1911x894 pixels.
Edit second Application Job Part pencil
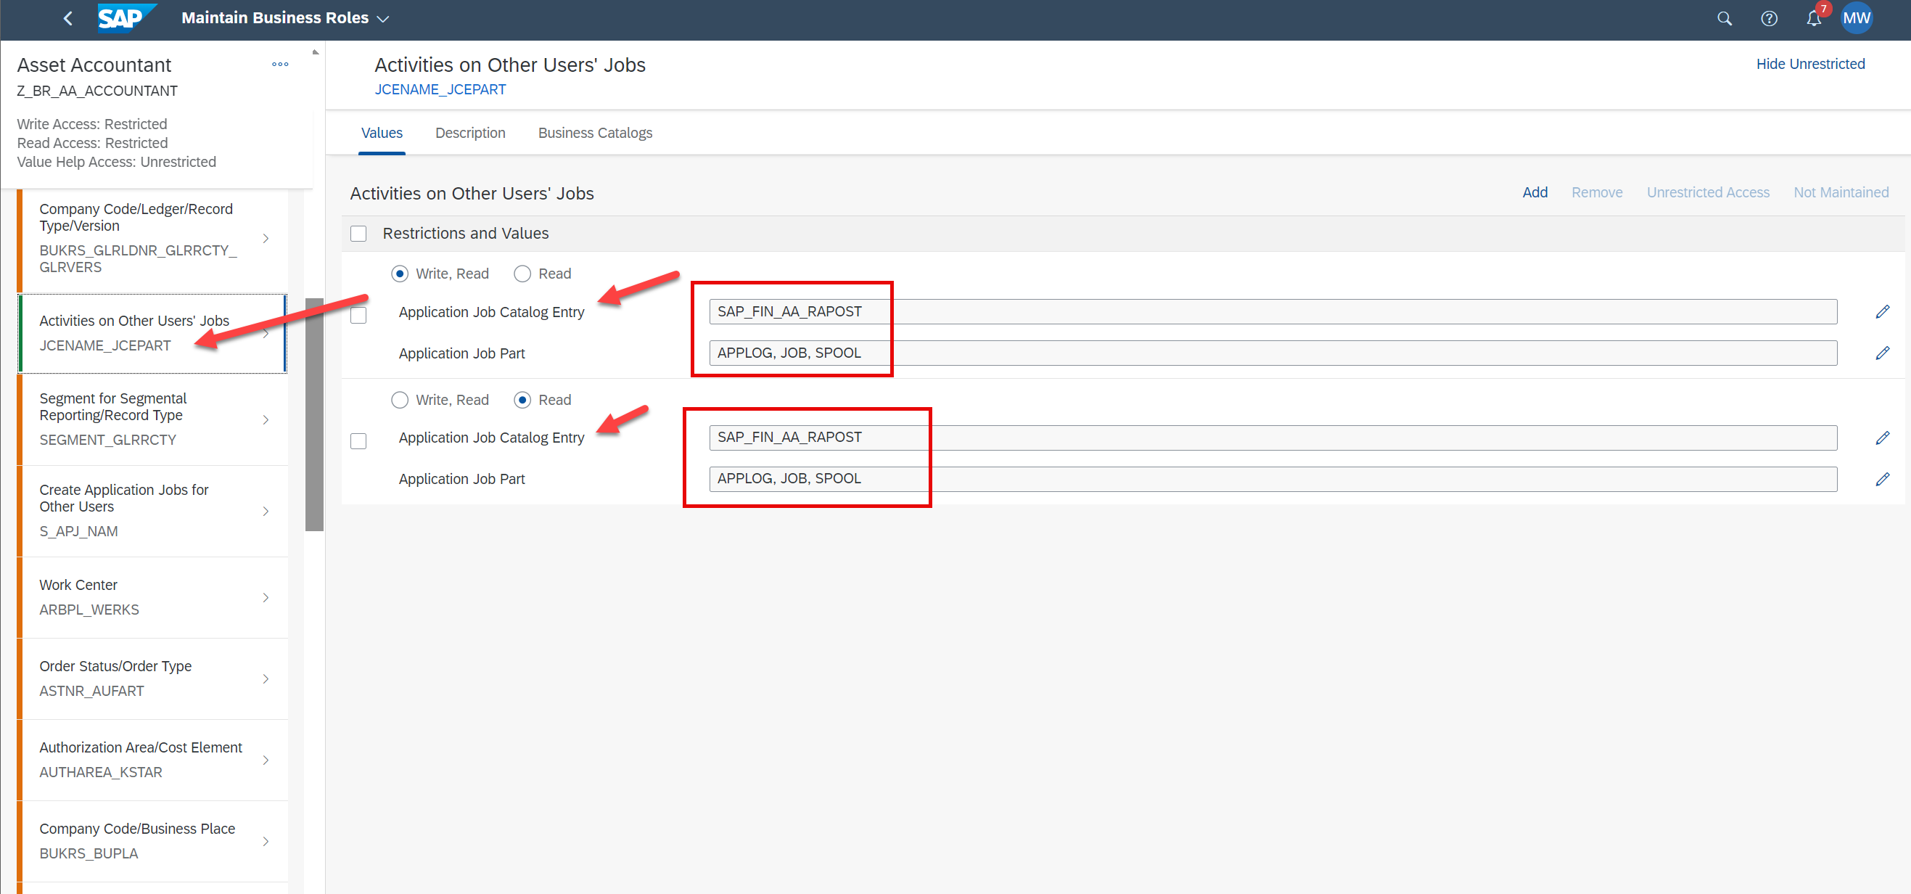tap(1882, 478)
